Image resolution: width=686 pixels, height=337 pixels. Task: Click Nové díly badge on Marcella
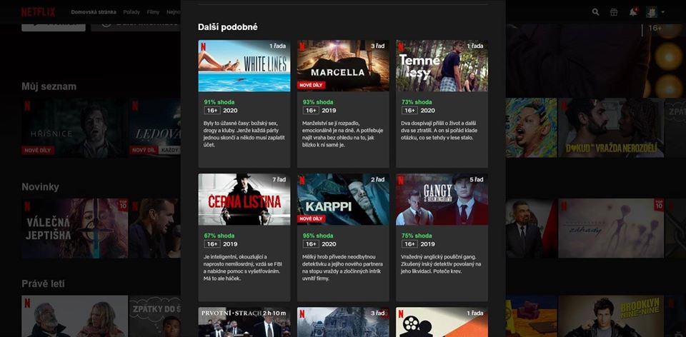click(x=311, y=85)
